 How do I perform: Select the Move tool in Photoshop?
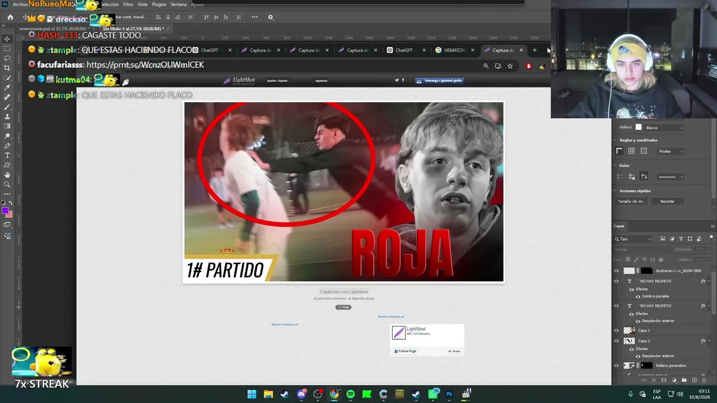pyautogui.click(x=7, y=39)
